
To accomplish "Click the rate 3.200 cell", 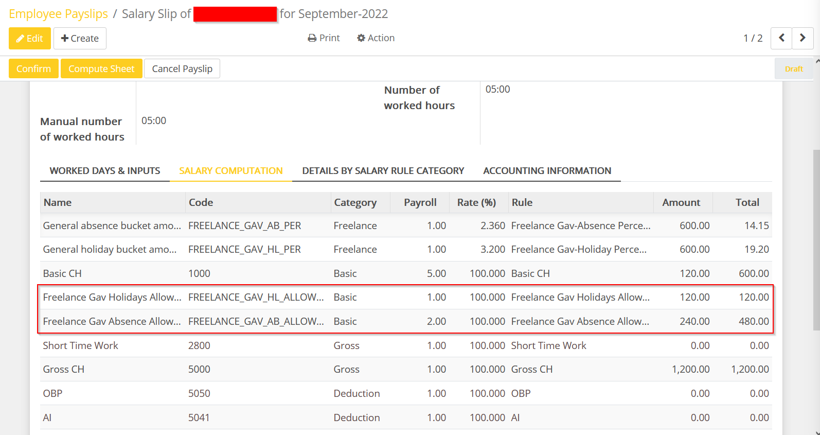I will [x=493, y=249].
